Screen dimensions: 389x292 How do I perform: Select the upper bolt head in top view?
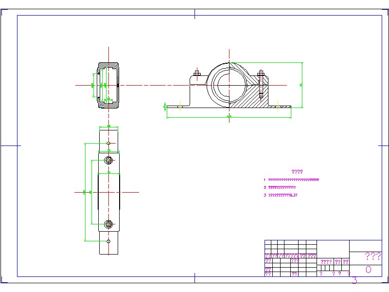(x=108, y=161)
